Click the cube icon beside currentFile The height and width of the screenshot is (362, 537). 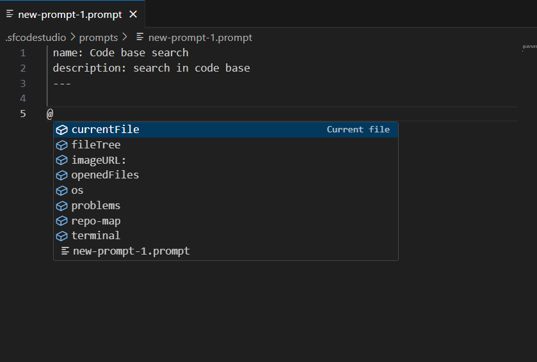point(62,130)
